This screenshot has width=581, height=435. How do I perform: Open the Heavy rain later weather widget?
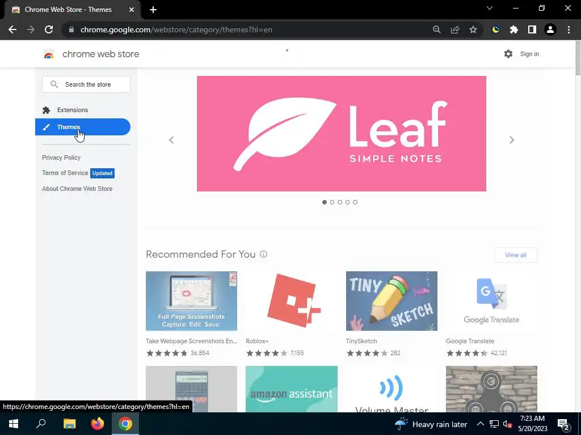(431, 424)
